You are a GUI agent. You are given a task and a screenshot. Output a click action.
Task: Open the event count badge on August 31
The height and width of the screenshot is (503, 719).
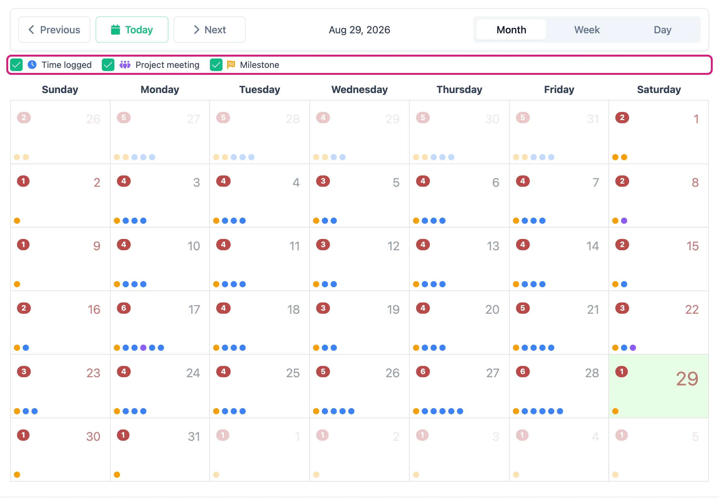(123, 435)
